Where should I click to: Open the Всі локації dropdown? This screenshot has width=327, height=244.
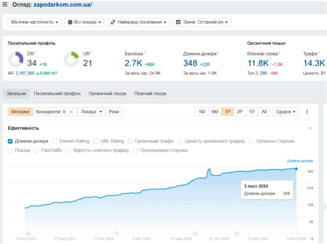[84, 22]
